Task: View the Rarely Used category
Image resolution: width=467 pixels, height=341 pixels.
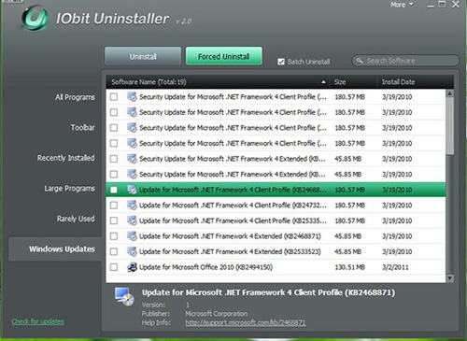Action: coord(76,219)
